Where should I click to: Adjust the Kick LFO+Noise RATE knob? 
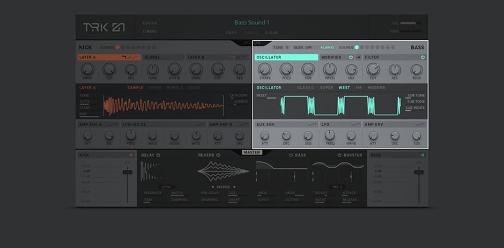[x=196, y=136]
